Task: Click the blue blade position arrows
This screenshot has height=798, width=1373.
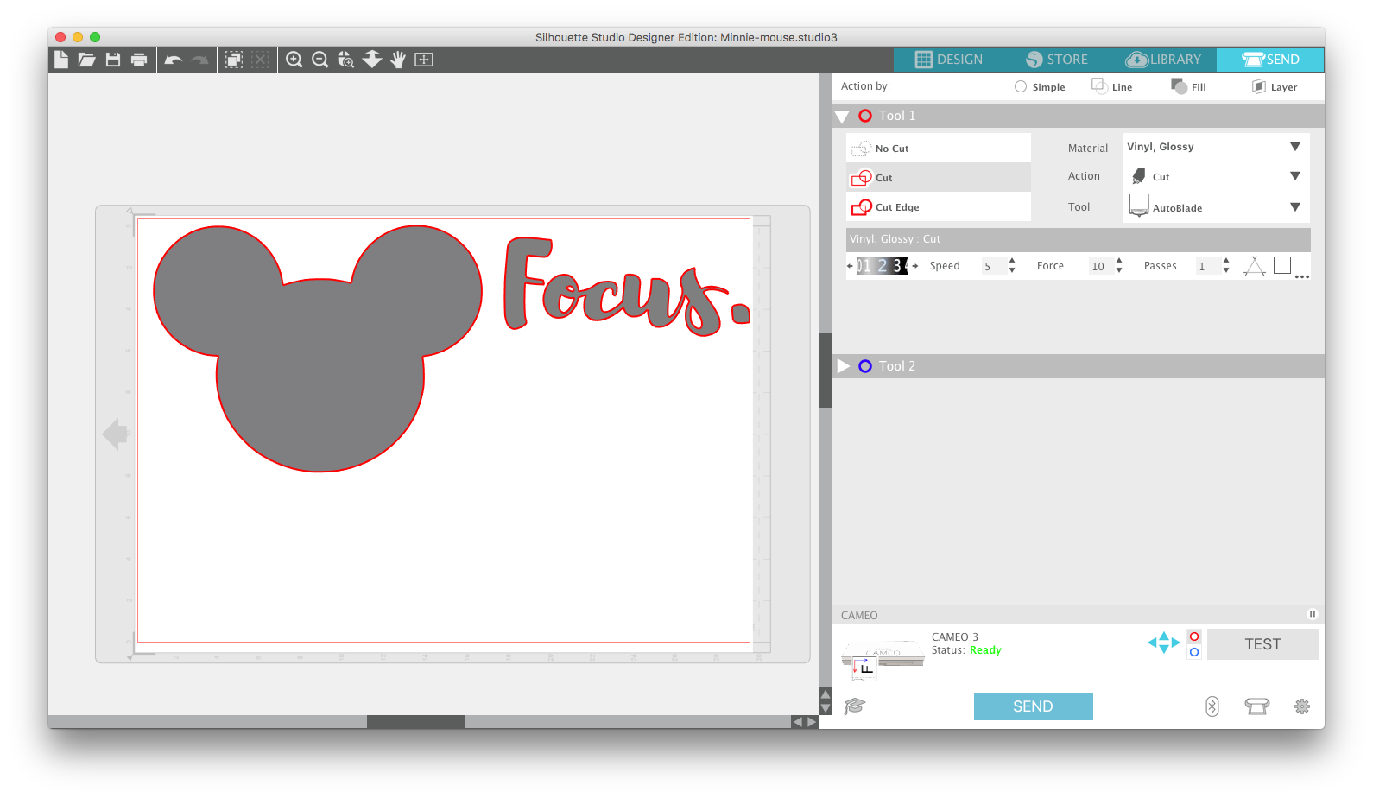Action: click(x=1163, y=643)
